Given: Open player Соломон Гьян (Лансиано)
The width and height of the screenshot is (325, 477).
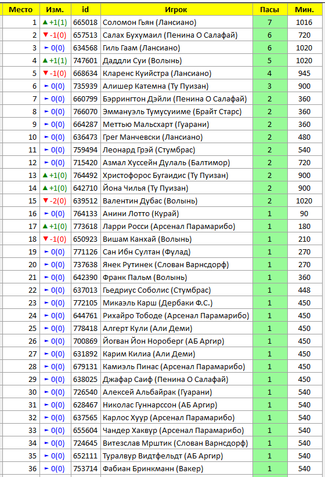Looking at the screenshot, I should (150, 22).
